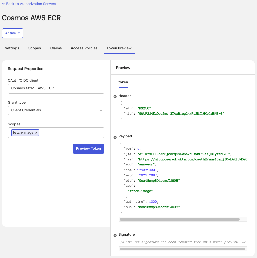Open the Claims tab
257x258 pixels.
[x=56, y=48]
